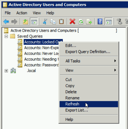Viewport: 128px width, 129px height.
Task: Choose Copy from context menu
Action: [x=89, y=86]
